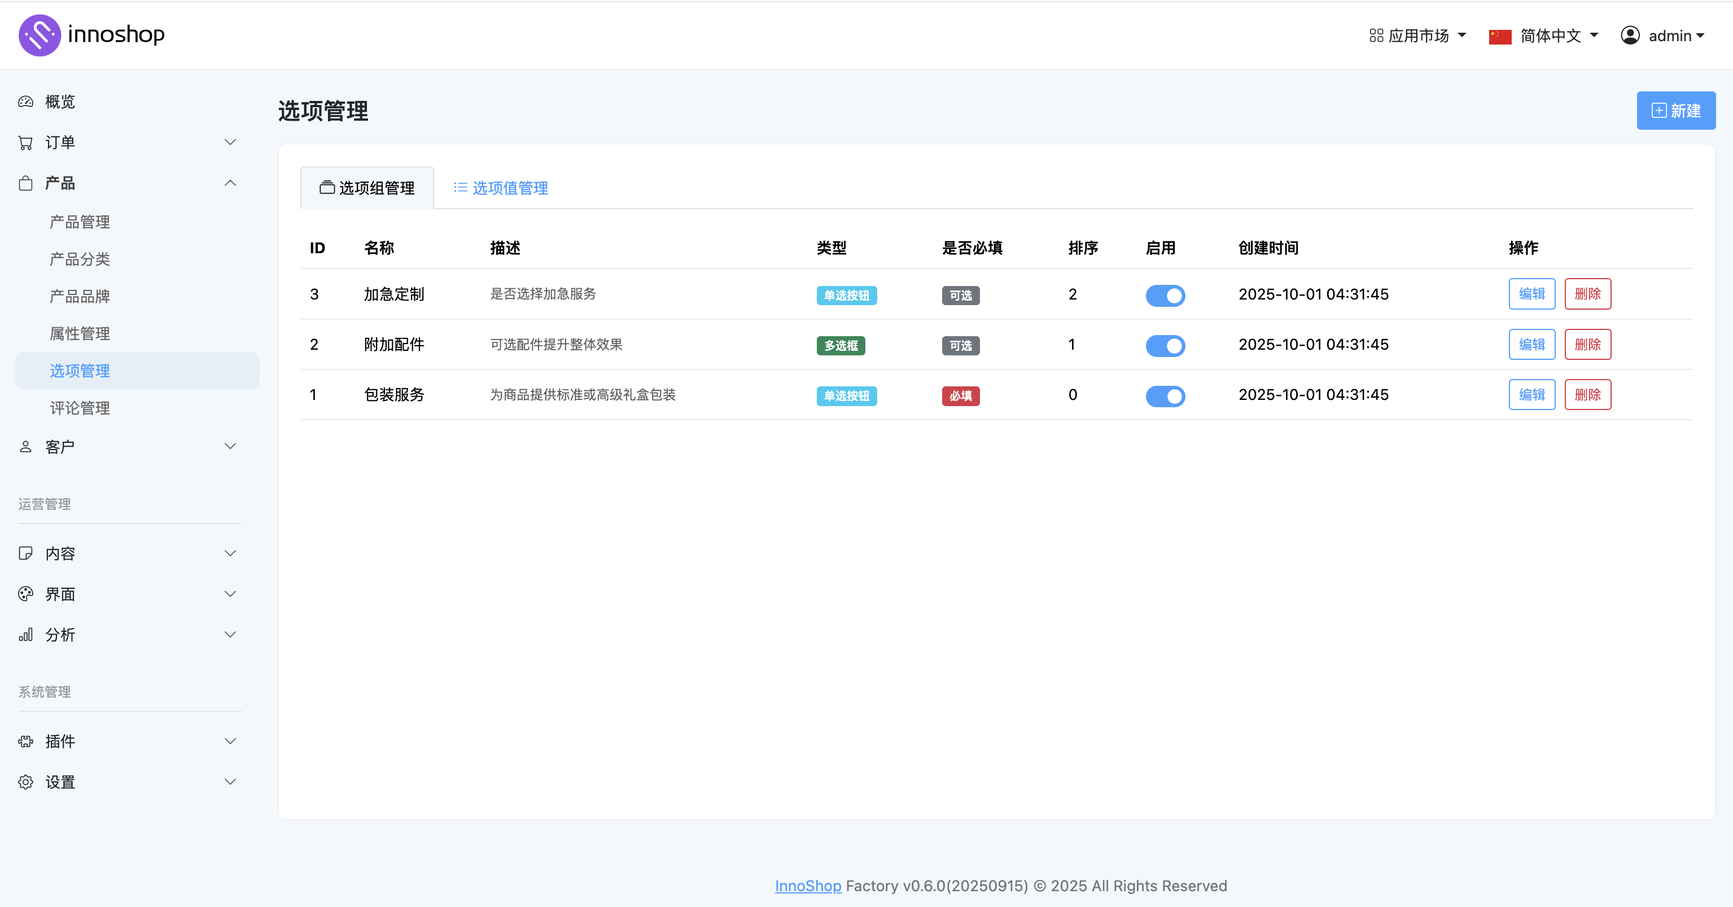Click the 插件 plugin puzzle icon

coord(25,741)
